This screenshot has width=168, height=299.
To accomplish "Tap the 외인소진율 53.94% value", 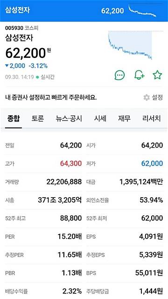I will click(151, 200).
